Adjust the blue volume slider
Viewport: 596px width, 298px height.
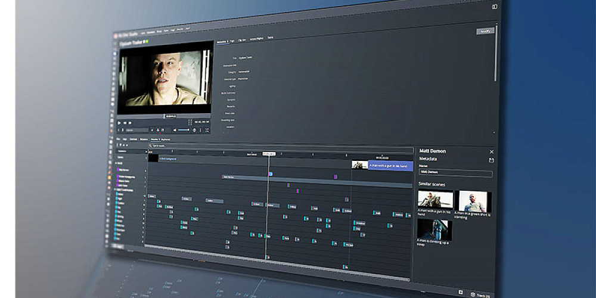coord(184,129)
